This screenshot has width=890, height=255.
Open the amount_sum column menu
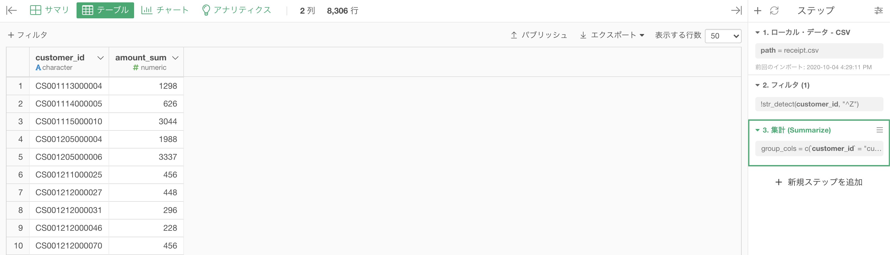point(175,58)
